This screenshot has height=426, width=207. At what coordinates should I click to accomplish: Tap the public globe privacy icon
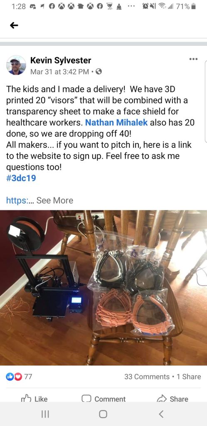99,72
